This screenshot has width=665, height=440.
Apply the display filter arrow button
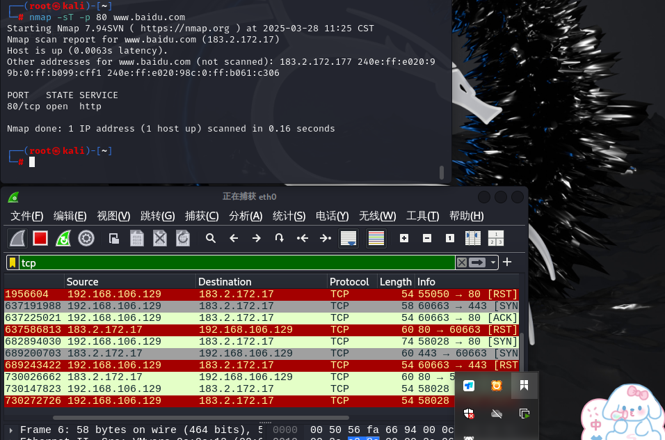477,262
